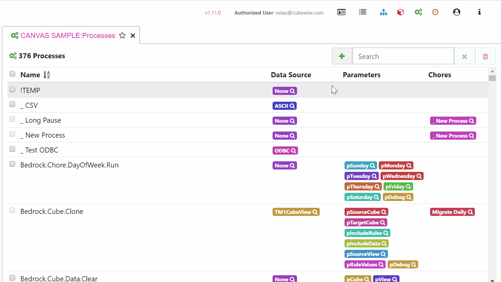Click the info icon in header
Image resolution: width=501 pixels, height=282 pixels.
pos(479,12)
